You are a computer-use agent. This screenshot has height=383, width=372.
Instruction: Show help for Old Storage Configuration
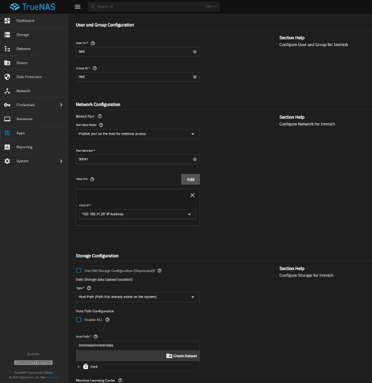pyautogui.click(x=160, y=271)
